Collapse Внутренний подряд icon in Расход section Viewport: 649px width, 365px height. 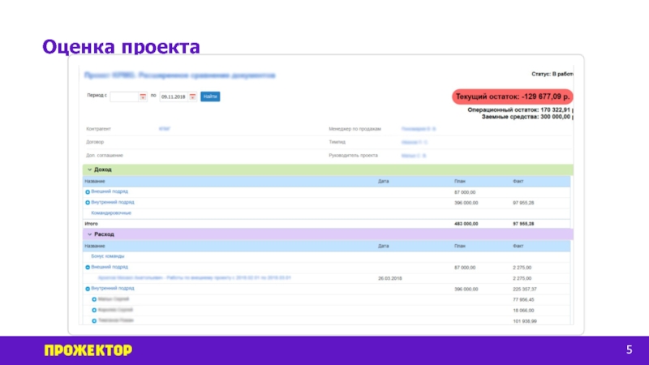[x=88, y=289]
